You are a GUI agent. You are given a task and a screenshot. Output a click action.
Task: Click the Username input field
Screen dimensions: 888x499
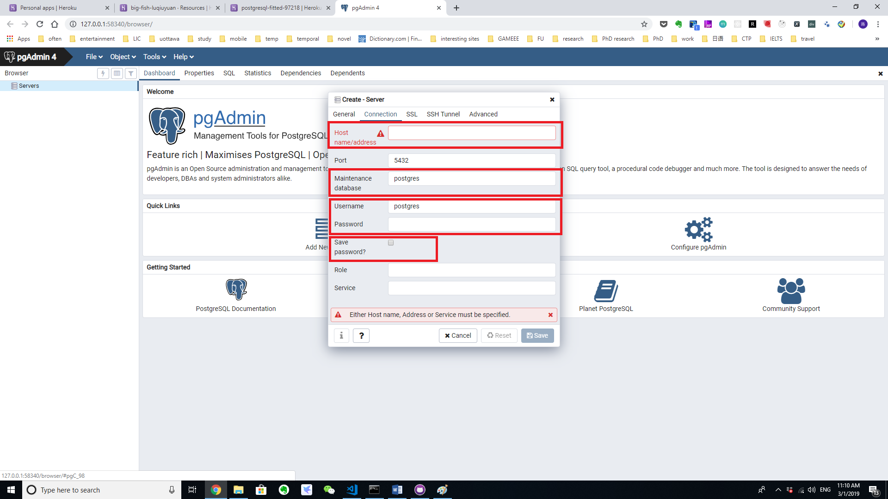pos(472,206)
